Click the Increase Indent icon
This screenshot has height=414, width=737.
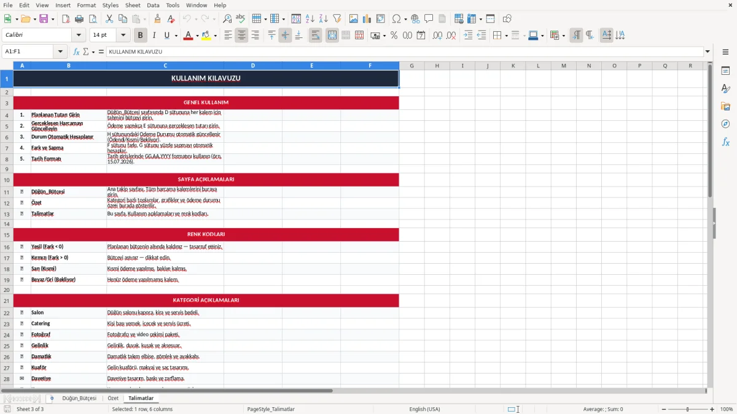(468, 36)
